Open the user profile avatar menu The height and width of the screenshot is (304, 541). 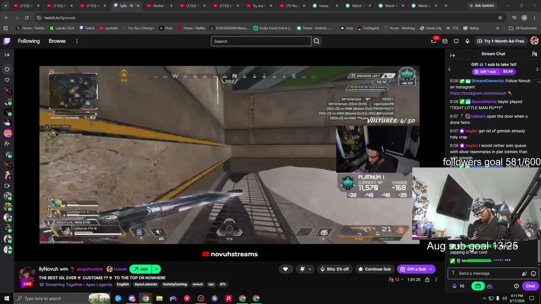click(x=534, y=41)
